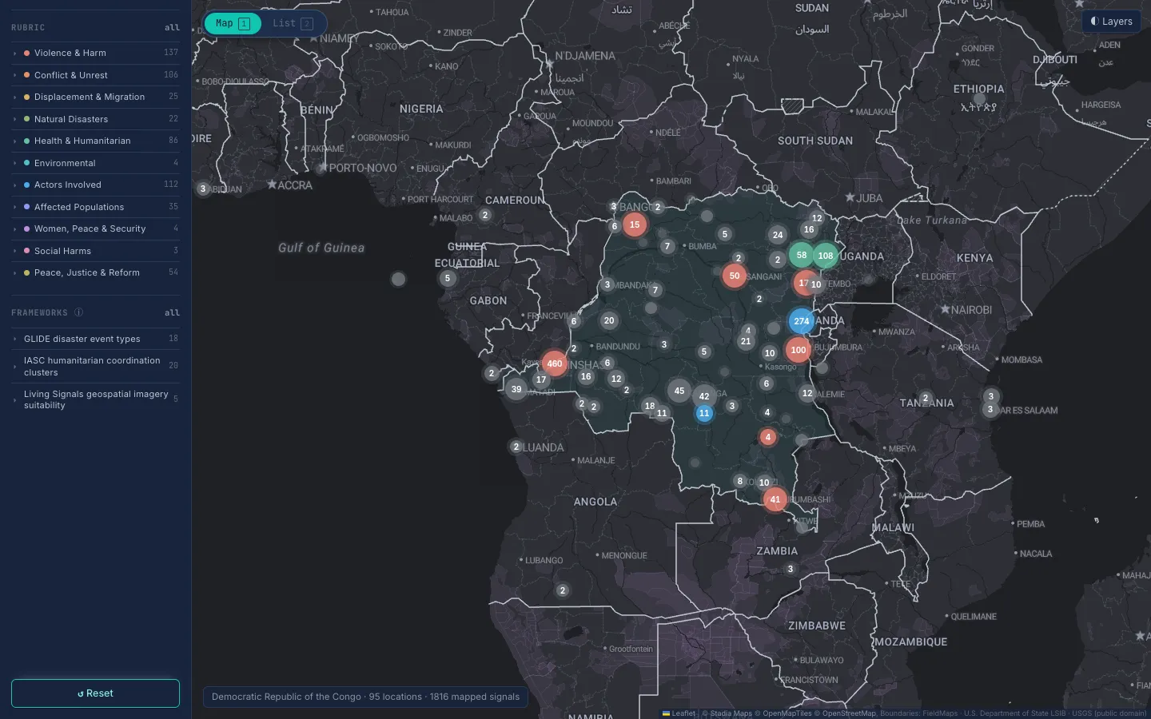
Task: Select Living Signals geospatial imagery suitability
Action: click(x=95, y=399)
